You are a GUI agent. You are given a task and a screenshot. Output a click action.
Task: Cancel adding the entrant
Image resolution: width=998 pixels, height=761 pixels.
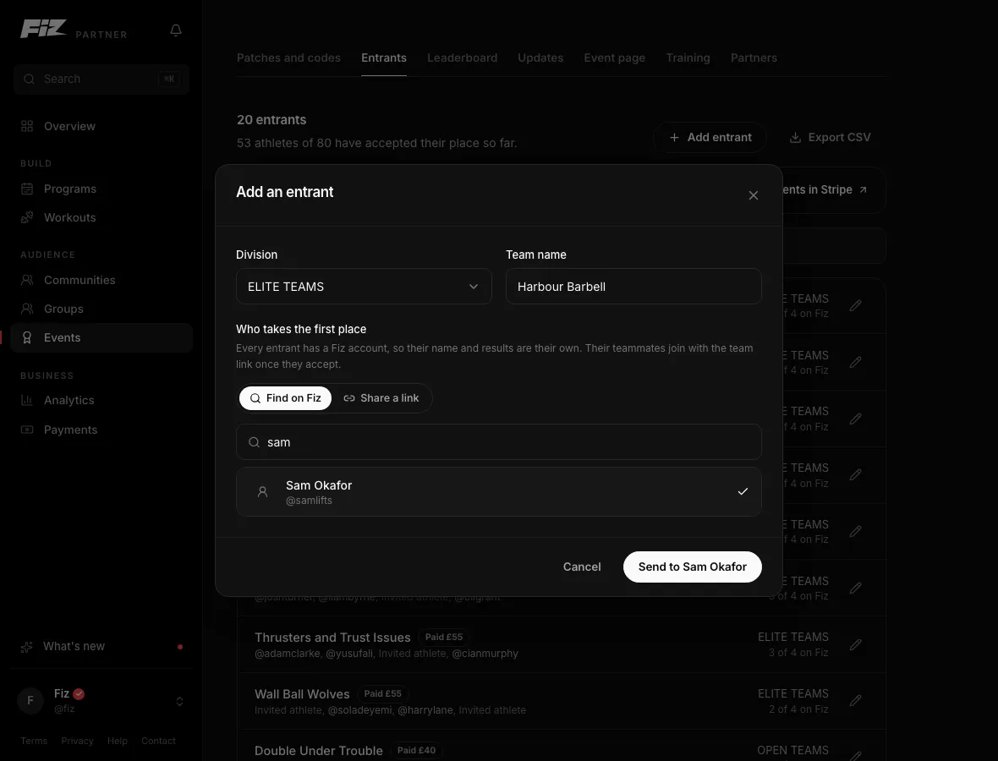pos(582,567)
